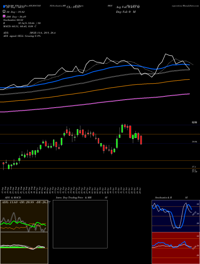This screenshot has height=264, width=200.
Task: Click the 'Intra Day Trading Price & MRSI' heading
Action: click(x=82, y=198)
